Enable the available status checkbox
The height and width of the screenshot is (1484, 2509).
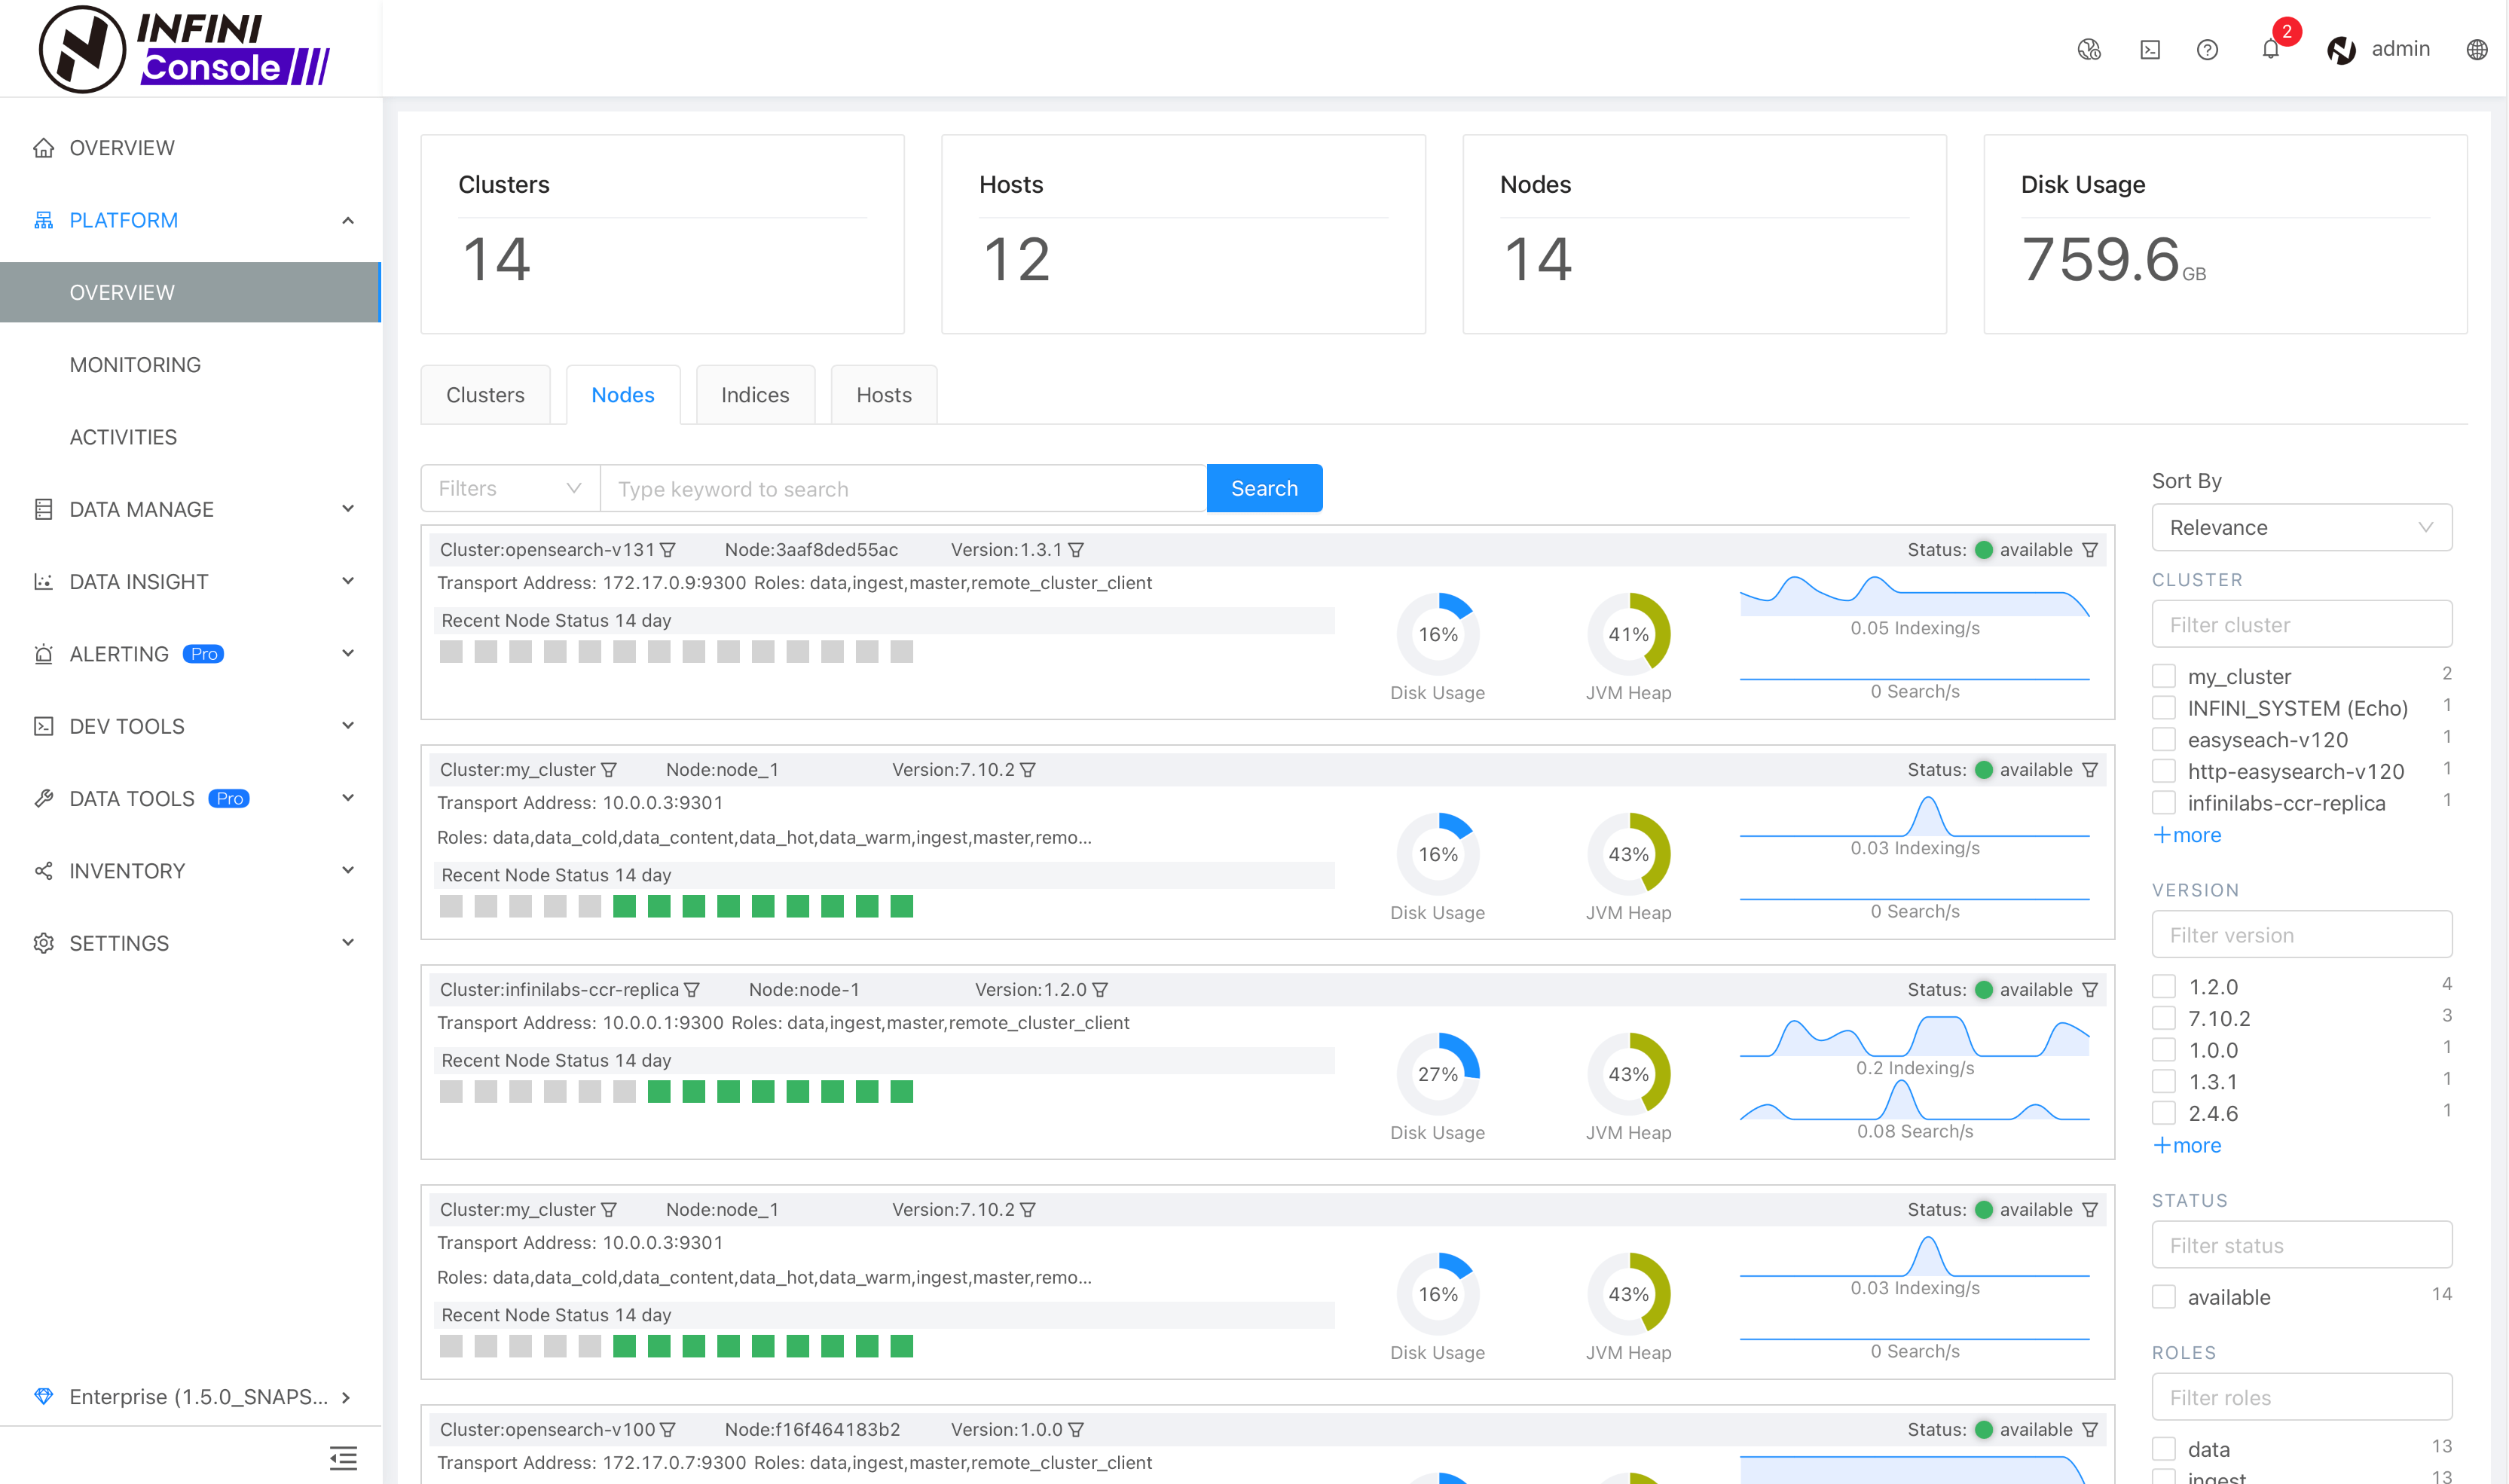[2164, 1297]
